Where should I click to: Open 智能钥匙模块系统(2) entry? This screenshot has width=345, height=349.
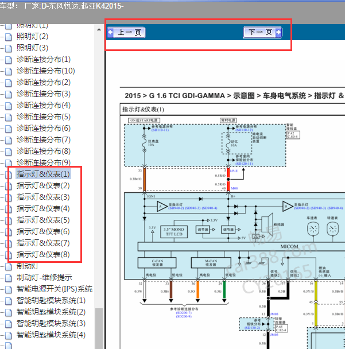[51, 312]
